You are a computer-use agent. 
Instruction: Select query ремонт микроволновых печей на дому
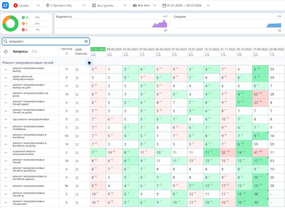point(29,111)
